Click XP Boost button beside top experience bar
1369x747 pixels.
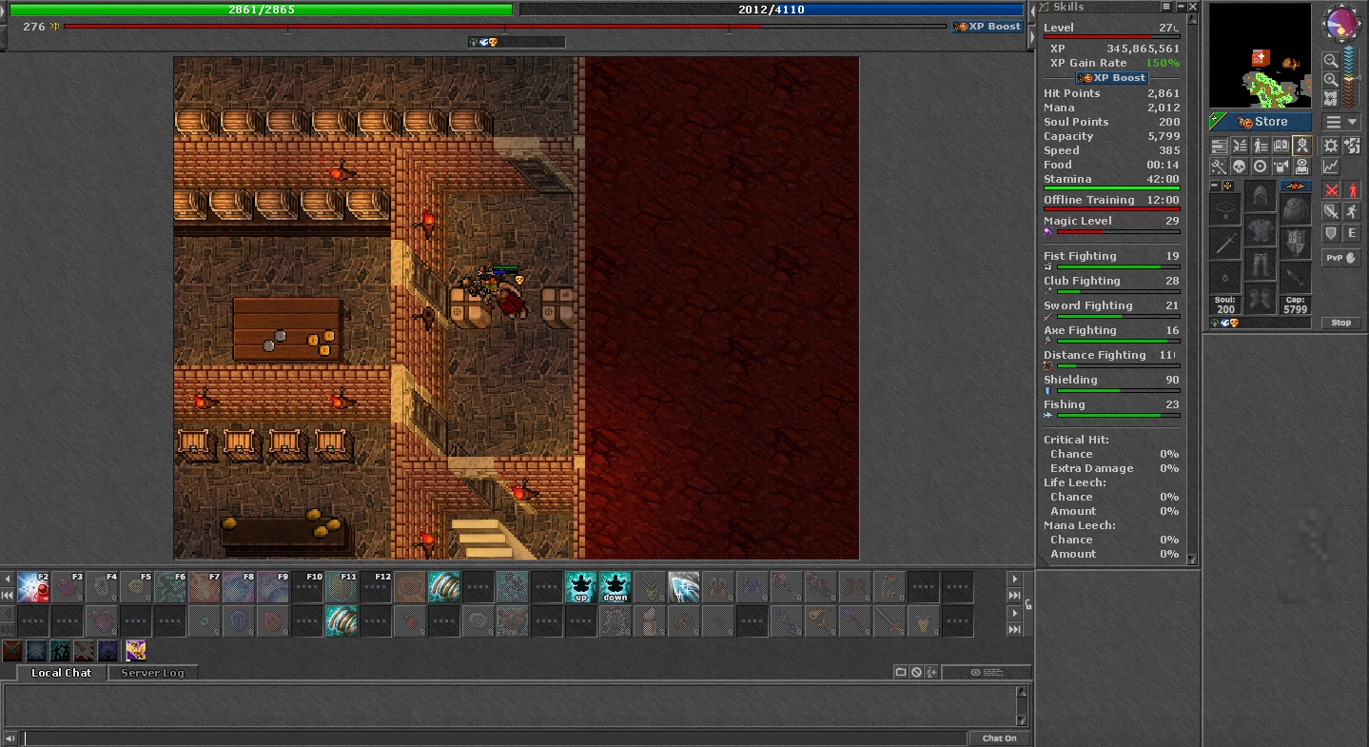point(988,27)
